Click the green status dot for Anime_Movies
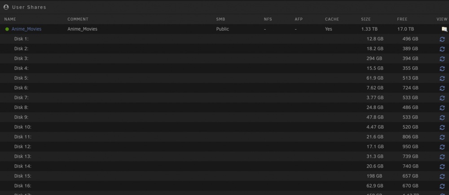 (x=7, y=29)
